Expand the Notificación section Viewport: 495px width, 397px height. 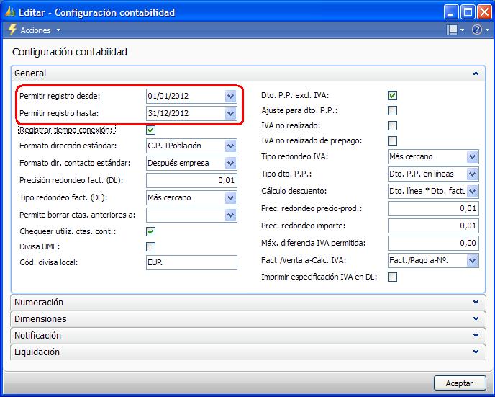(x=476, y=335)
